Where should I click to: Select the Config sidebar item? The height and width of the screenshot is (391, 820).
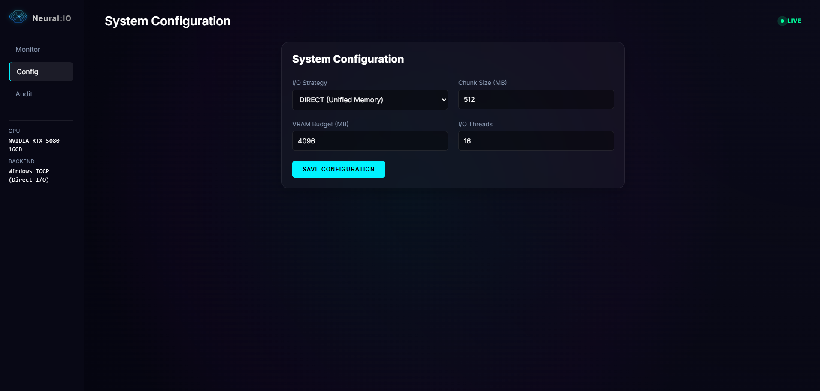41,72
